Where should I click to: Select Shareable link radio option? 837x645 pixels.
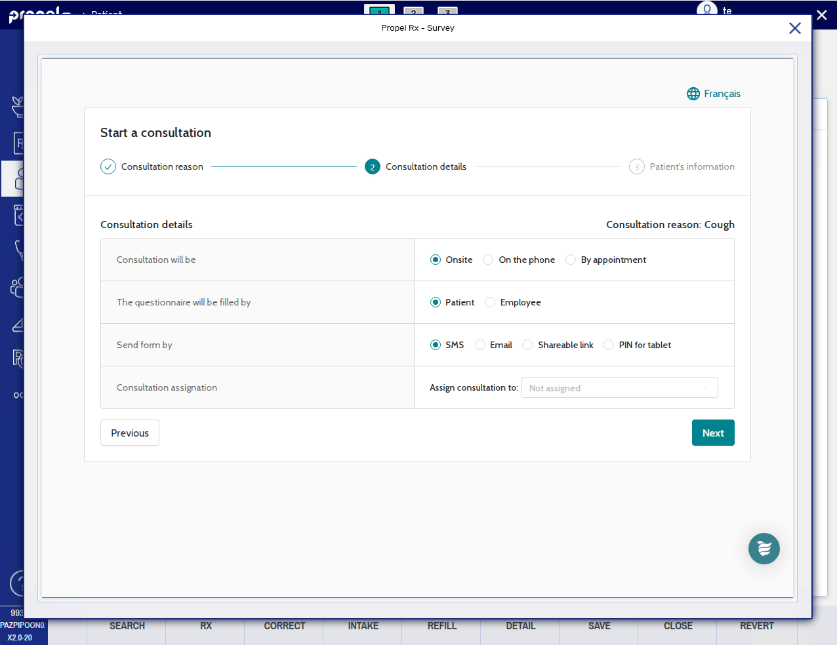[527, 345]
